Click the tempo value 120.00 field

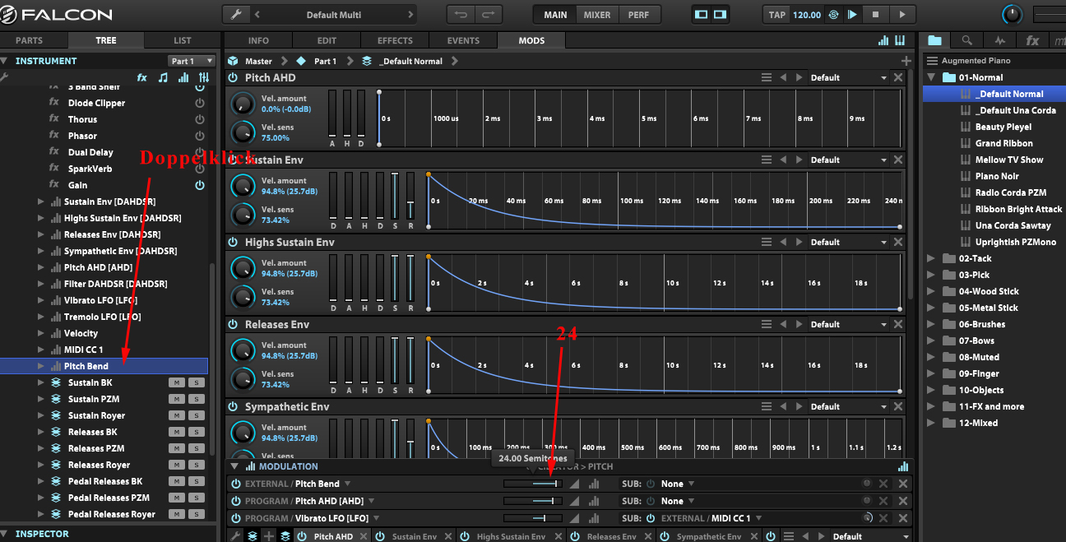point(806,15)
